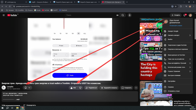Go forward with the browser forward arrow
This screenshot has width=196, height=110.
point(6,6)
